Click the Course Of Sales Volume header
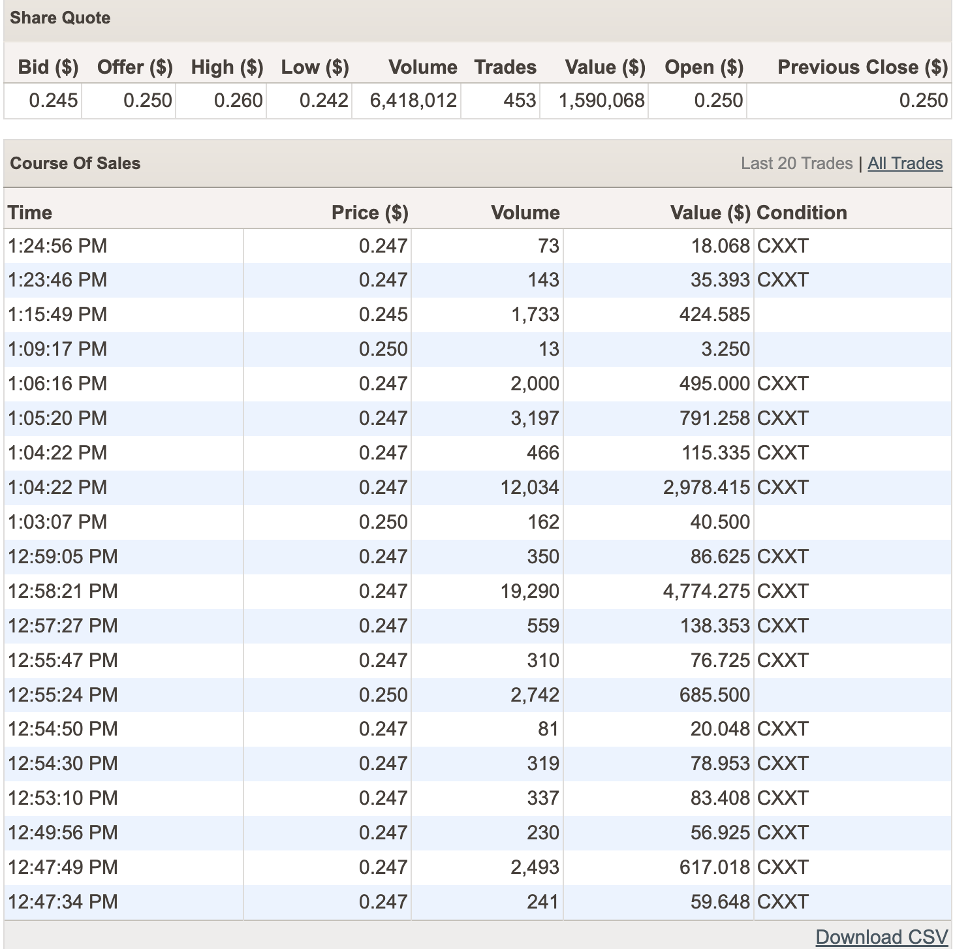 pyautogui.click(x=525, y=212)
